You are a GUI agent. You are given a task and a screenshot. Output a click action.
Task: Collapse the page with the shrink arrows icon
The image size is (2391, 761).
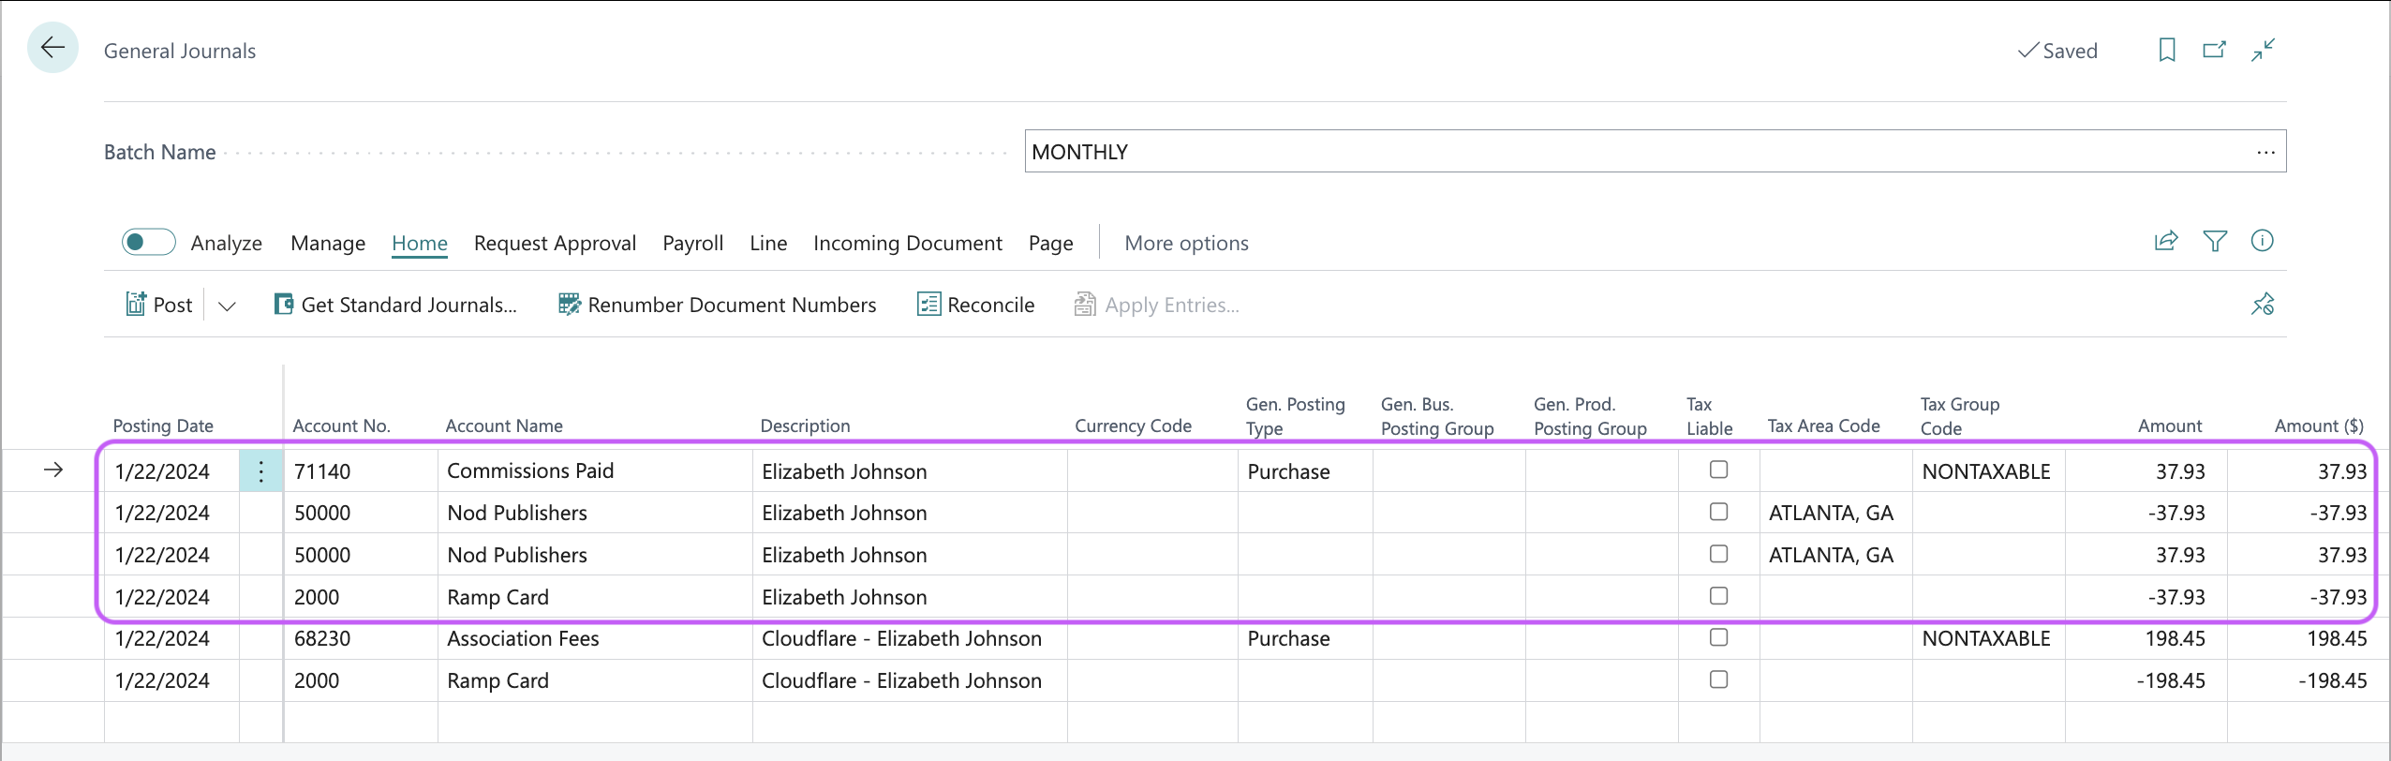[2263, 50]
